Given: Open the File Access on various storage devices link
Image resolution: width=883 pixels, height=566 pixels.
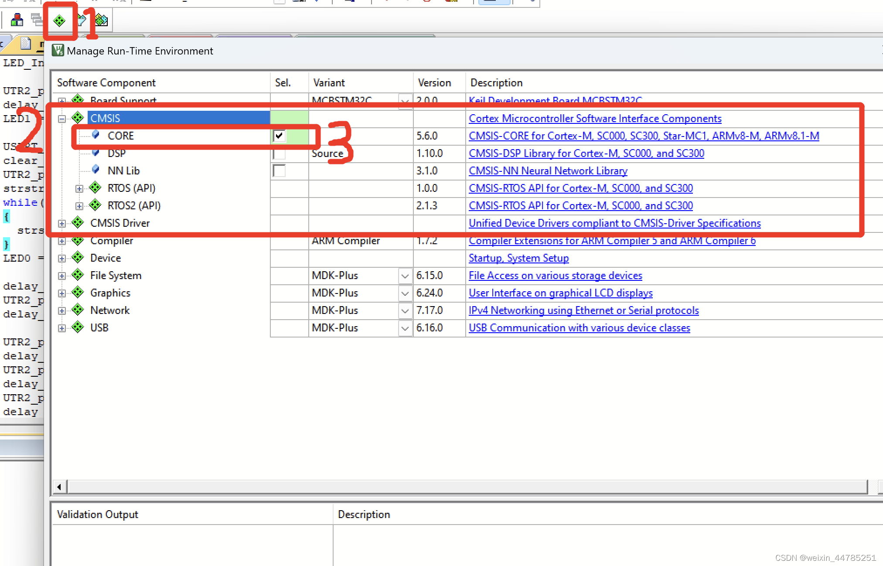Looking at the screenshot, I should [x=556, y=275].
